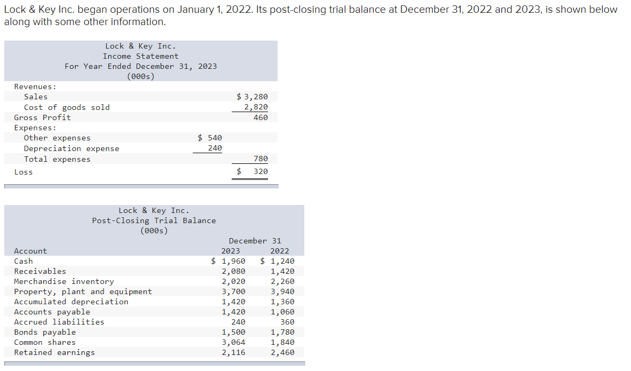Click the 'Accumulated depreciation' account label
This screenshot has width=631, height=371.
71,302
